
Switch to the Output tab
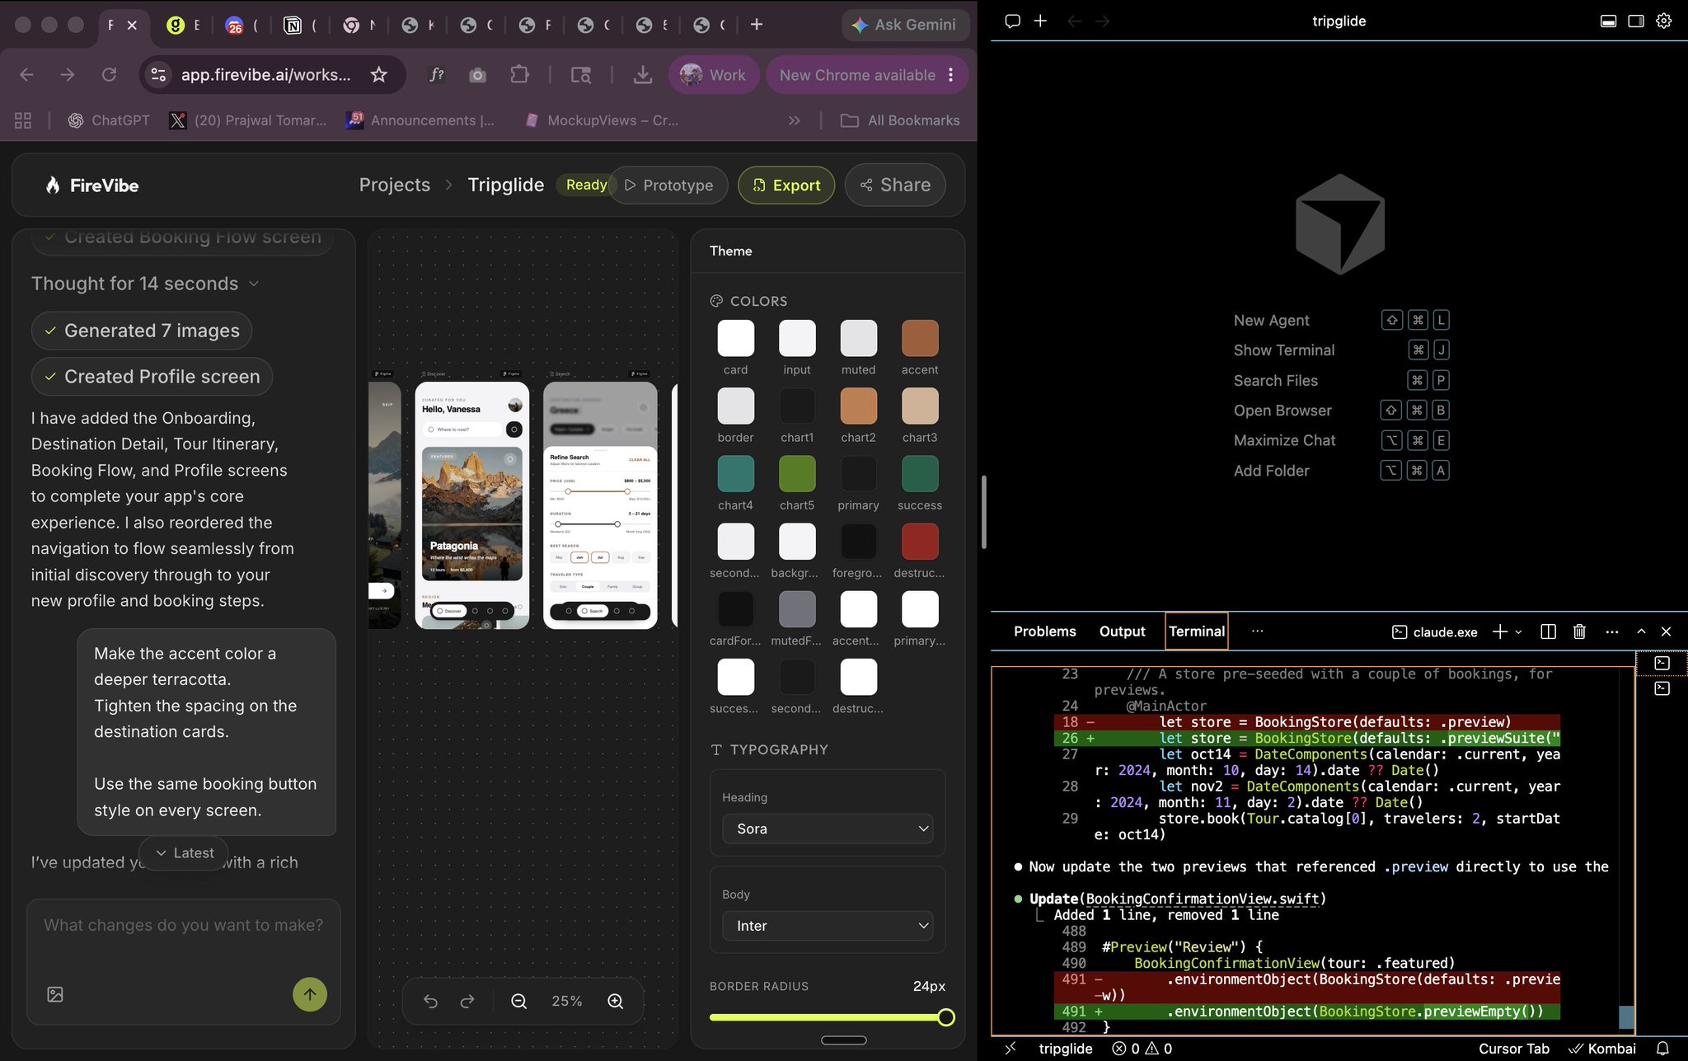coord(1122,631)
